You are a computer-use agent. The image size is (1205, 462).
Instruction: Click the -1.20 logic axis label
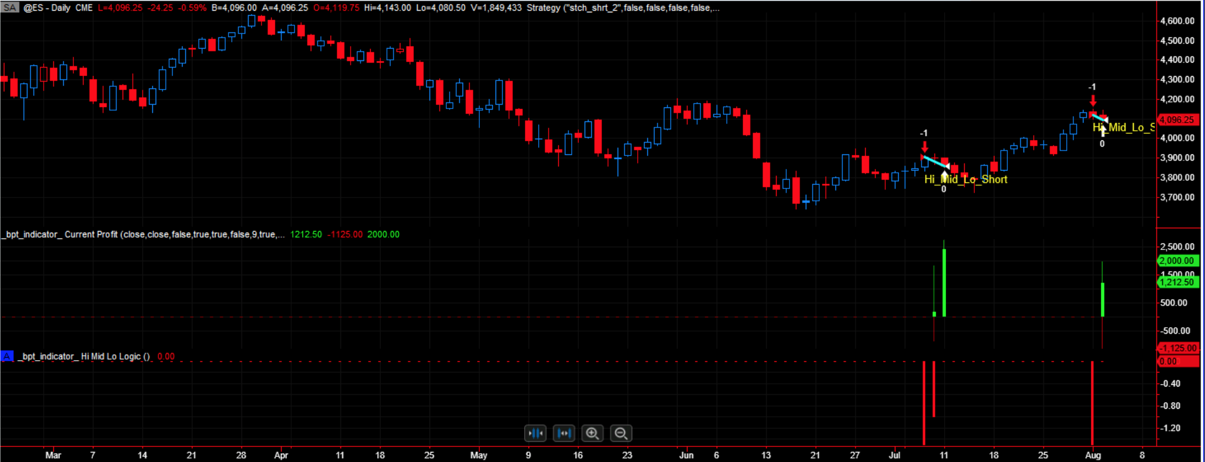click(1170, 428)
